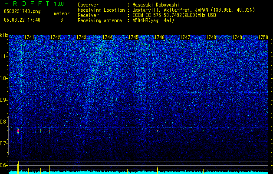The width and height of the screenshot is (273, 174).
Task: Click the date stamp 05.03.22 17:40
Action: point(22,20)
